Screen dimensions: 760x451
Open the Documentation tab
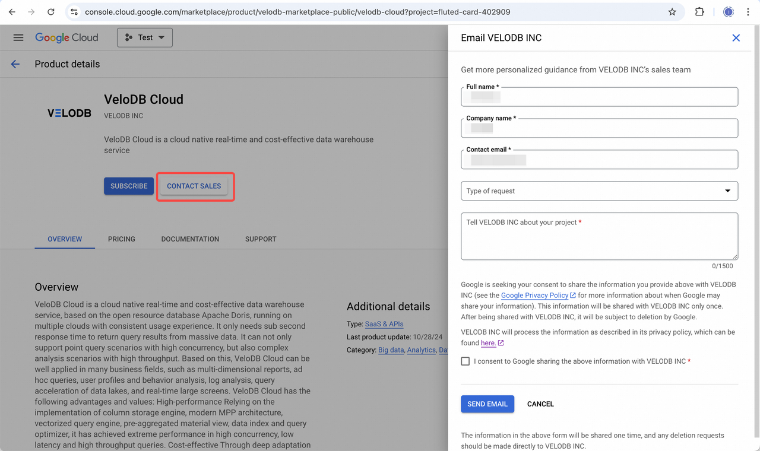(x=190, y=239)
